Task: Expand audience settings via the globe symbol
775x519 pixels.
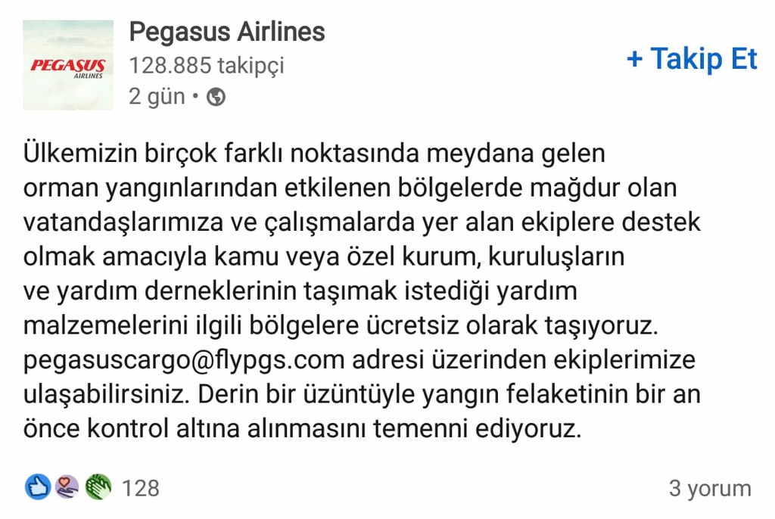Action: (217, 97)
